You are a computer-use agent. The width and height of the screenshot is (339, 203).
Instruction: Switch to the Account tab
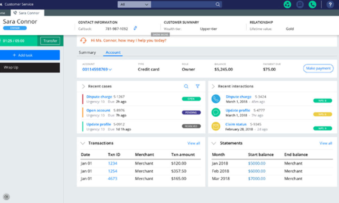pos(113,52)
